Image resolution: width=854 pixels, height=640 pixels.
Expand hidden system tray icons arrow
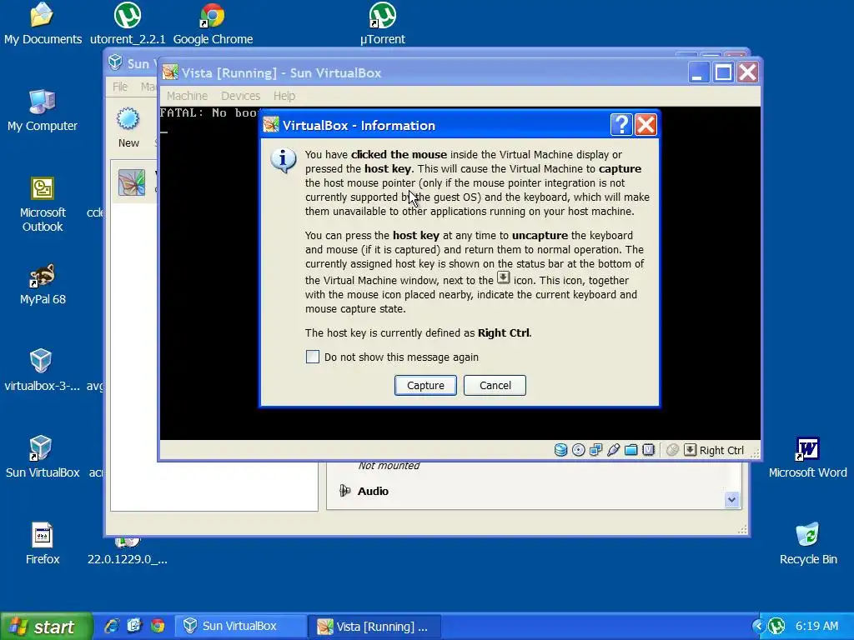[x=758, y=626]
